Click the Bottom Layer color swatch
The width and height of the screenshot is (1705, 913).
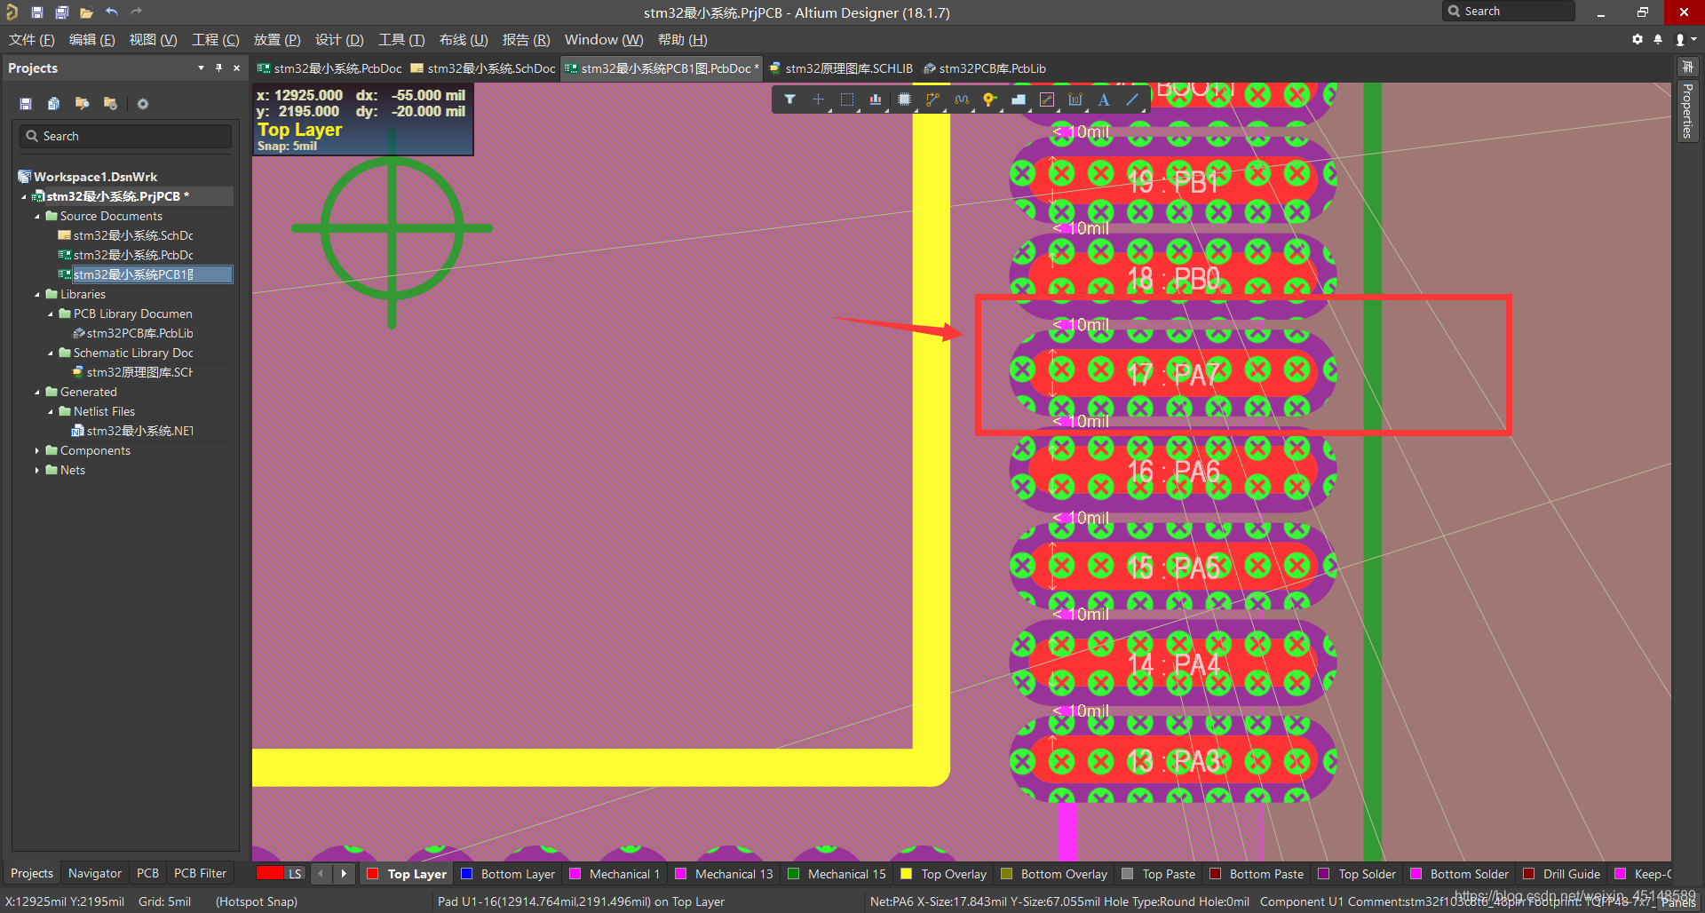(x=467, y=874)
